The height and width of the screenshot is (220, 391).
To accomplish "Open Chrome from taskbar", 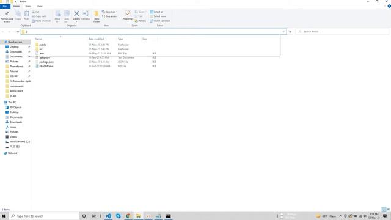I will click(128, 216).
